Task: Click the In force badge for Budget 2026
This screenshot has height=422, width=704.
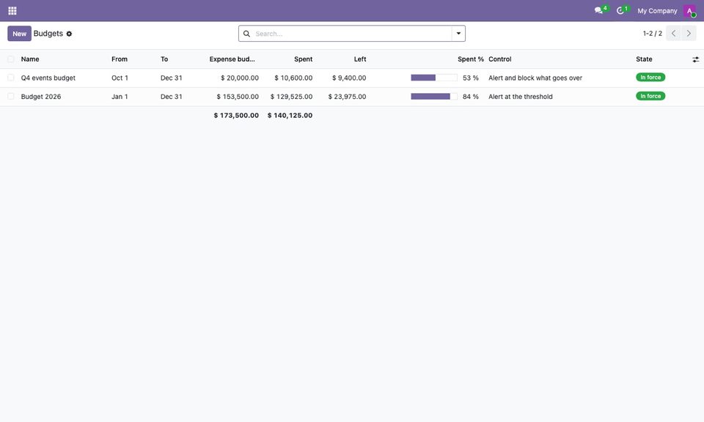Action: tap(650, 96)
